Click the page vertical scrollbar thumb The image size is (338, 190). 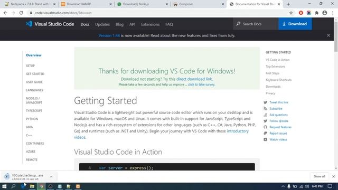[x=336, y=36]
